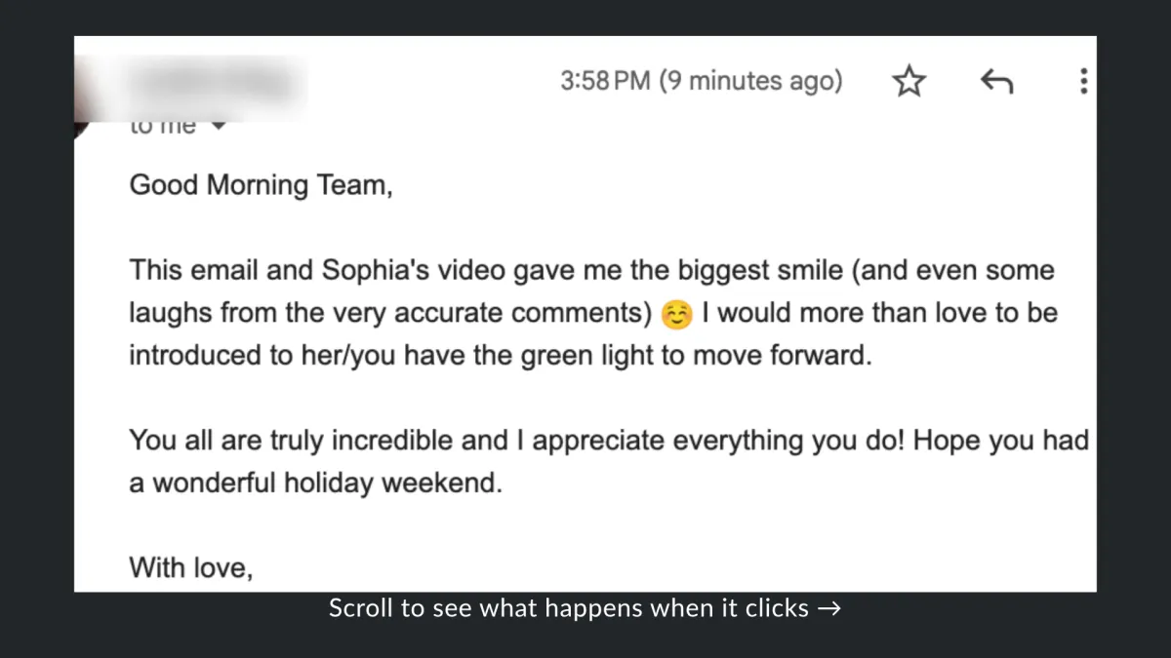1171x658 pixels.
Task: Click the blurred sender name
Action: coord(217,83)
